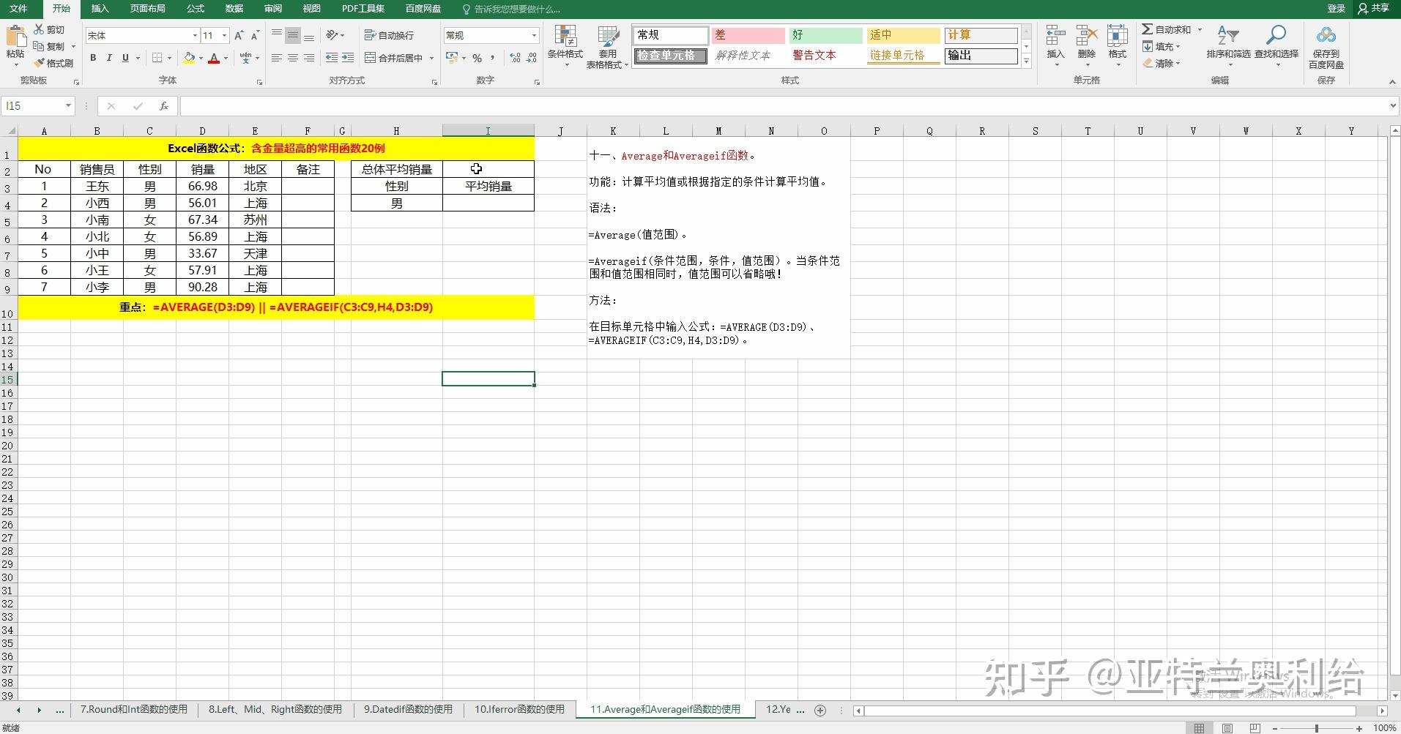Switch to the Data (数据) tab

pyautogui.click(x=234, y=9)
